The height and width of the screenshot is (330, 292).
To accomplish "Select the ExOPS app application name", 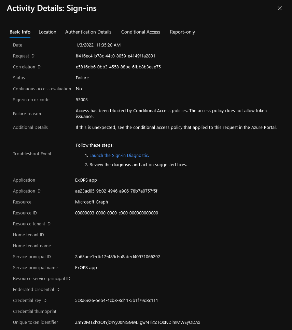I will click(x=86, y=180).
